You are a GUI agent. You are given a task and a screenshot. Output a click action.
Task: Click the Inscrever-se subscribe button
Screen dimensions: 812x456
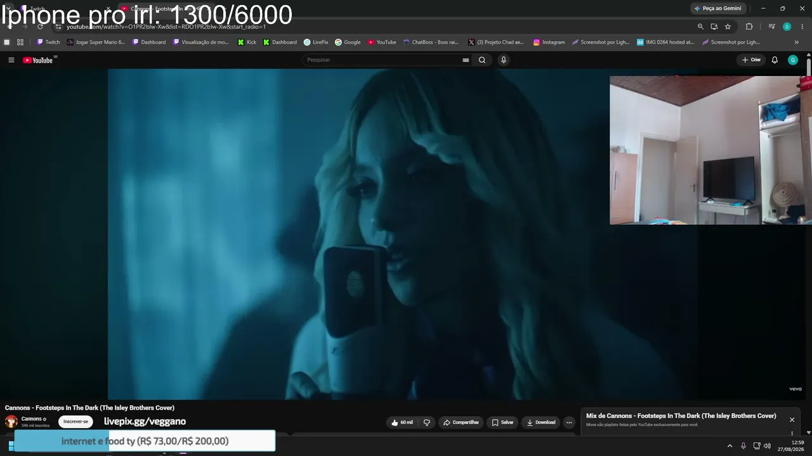[x=75, y=422]
